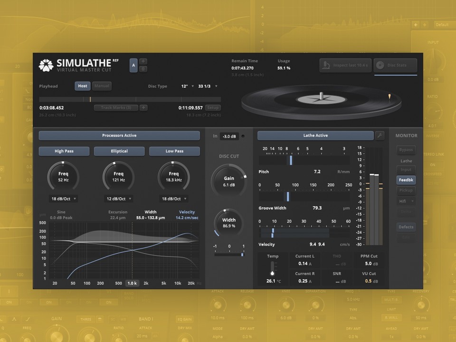456x342 pixels.
Task: Click the Setup button
Action: [x=213, y=108]
